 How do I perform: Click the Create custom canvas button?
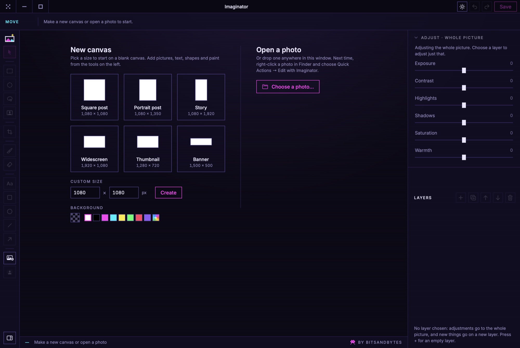[168, 193]
